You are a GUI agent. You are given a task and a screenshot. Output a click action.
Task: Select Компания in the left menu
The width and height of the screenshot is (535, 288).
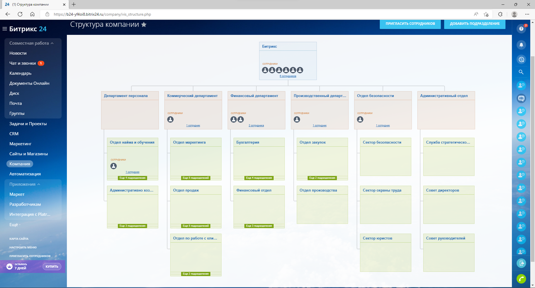click(x=20, y=164)
